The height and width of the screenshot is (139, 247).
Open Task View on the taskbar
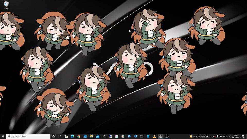pyautogui.click(x=59, y=136)
